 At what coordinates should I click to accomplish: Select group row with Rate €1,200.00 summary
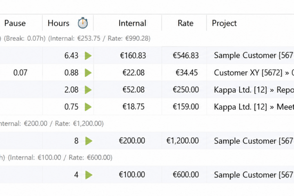(x=147, y=124)
